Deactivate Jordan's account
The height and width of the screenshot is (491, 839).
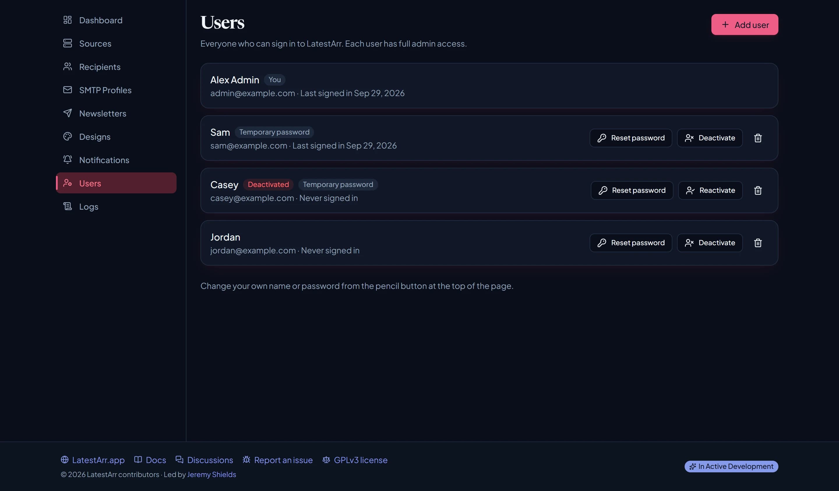(x=710, y=243)
